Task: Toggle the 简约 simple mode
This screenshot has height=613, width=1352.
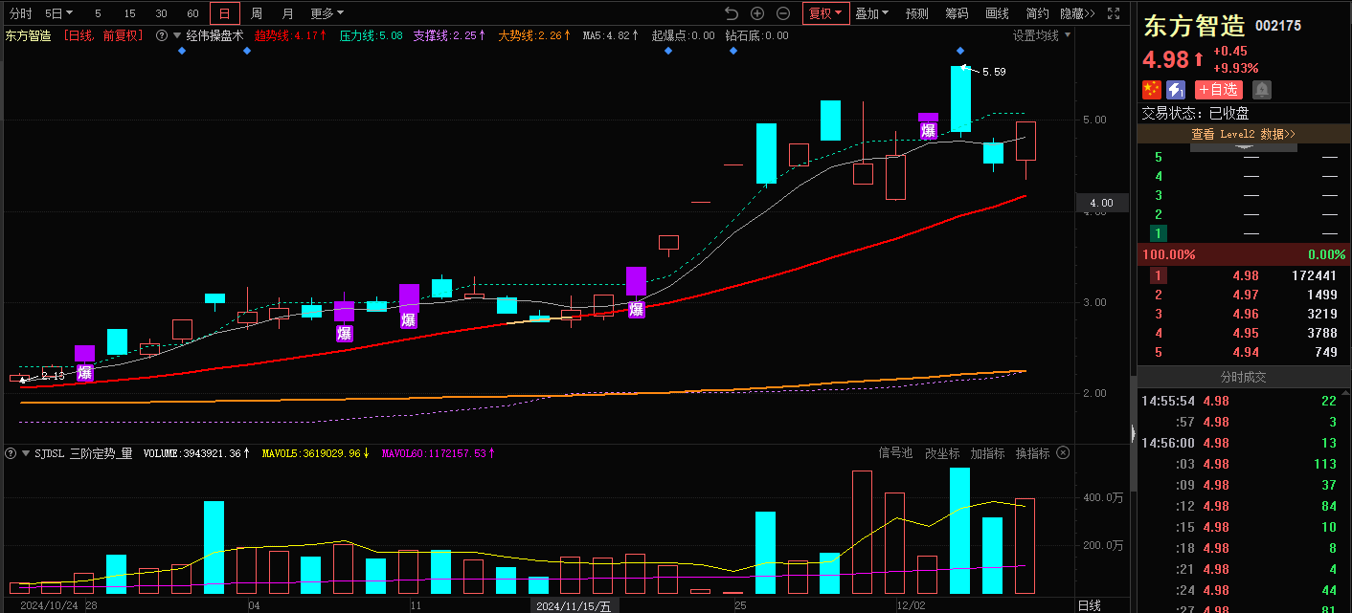Action: coord(1037,13)
